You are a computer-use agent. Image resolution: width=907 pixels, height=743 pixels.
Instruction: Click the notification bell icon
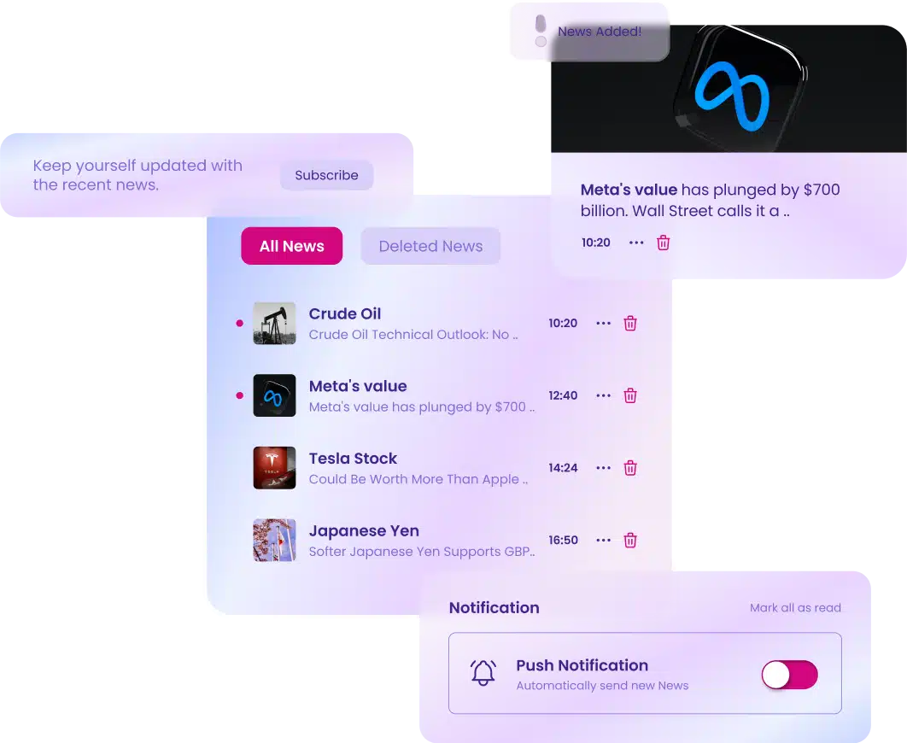coord(483,673)
